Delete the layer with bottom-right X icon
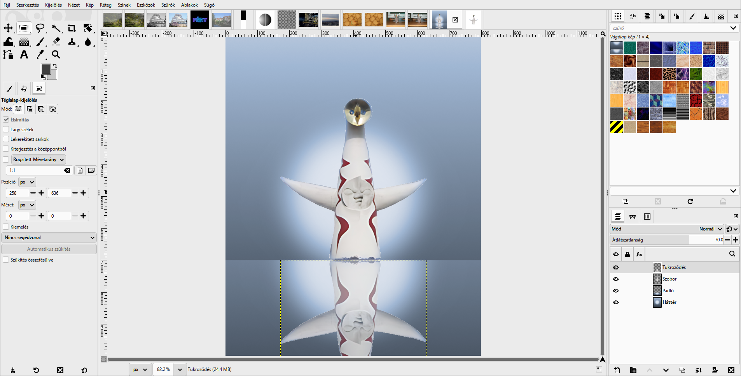 (x=731, y=370)
